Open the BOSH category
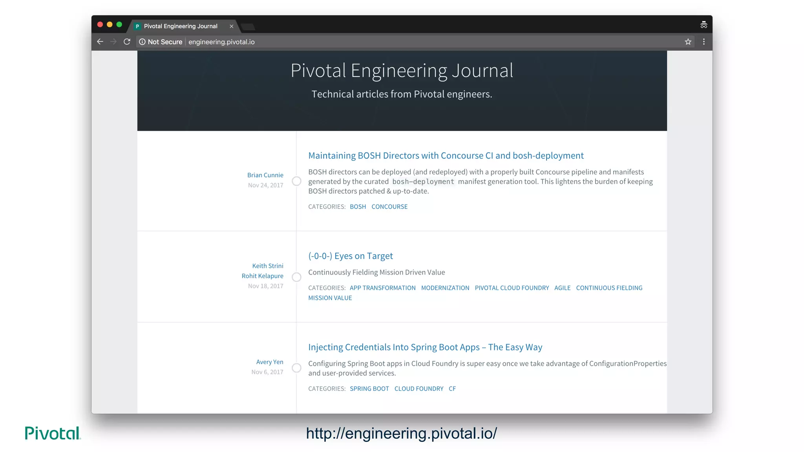Viewport: 804px width, 452px height. coord(358,207)
